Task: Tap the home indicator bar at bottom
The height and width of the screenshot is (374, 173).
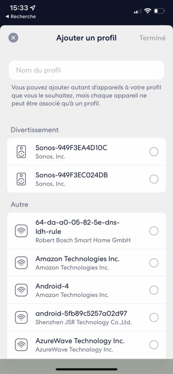Action: tap(87, 369)
